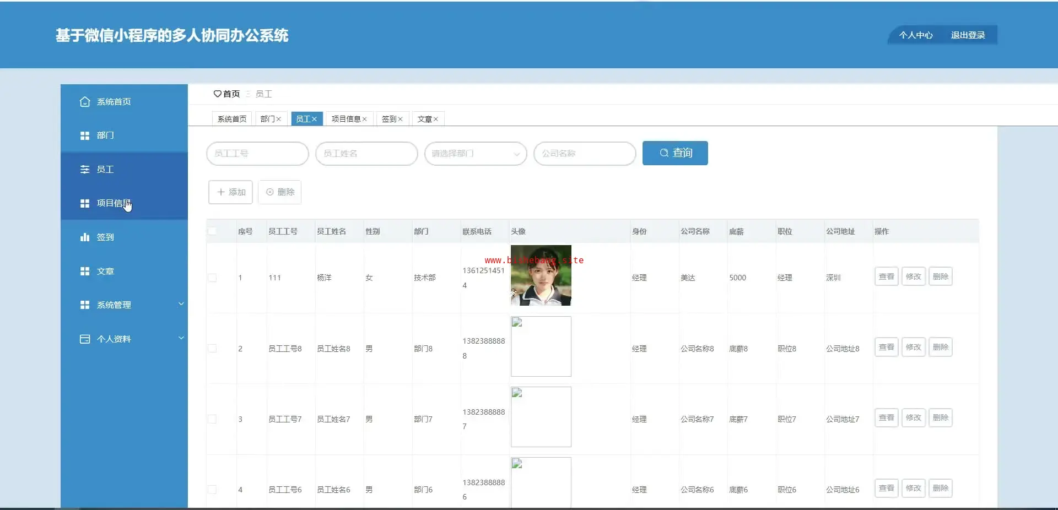
Task: Check the checkbox for employee 杨洋 row
Action: [212, 278]
